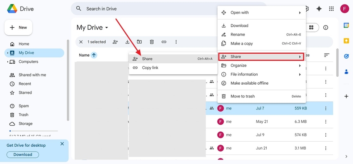Viewport: 353px width, 164px height.
Task: Click the file list vertical scrollbar
Action: [337, 63]
